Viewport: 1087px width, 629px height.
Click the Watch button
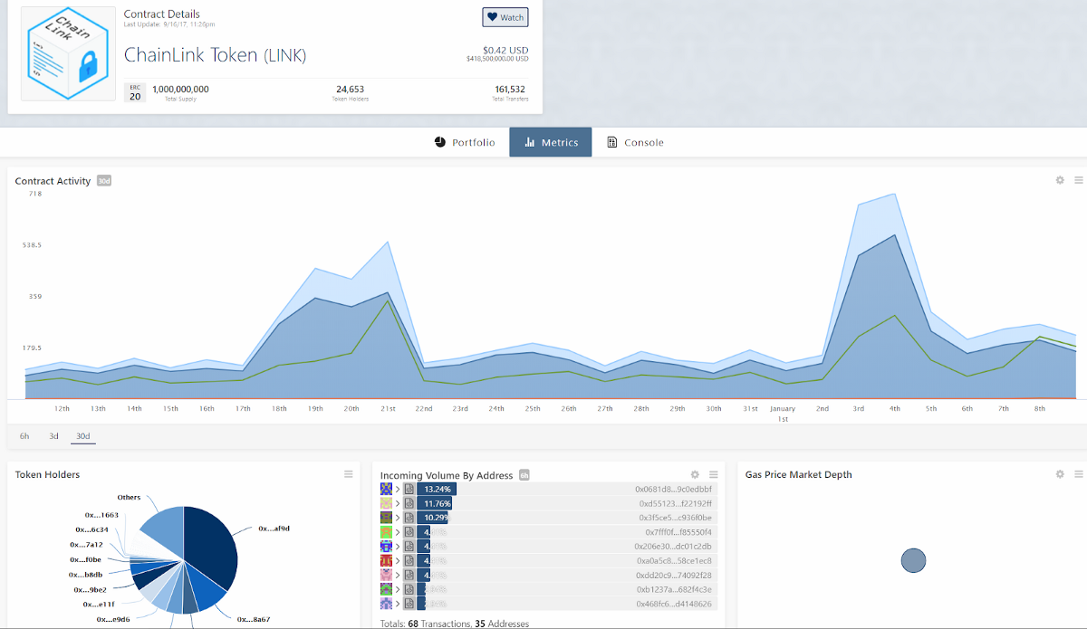505,16
